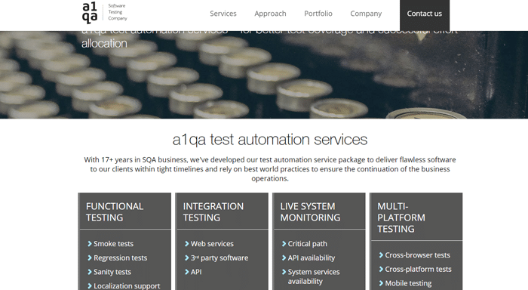Select the Regression tests text

[x=120, y=258]
